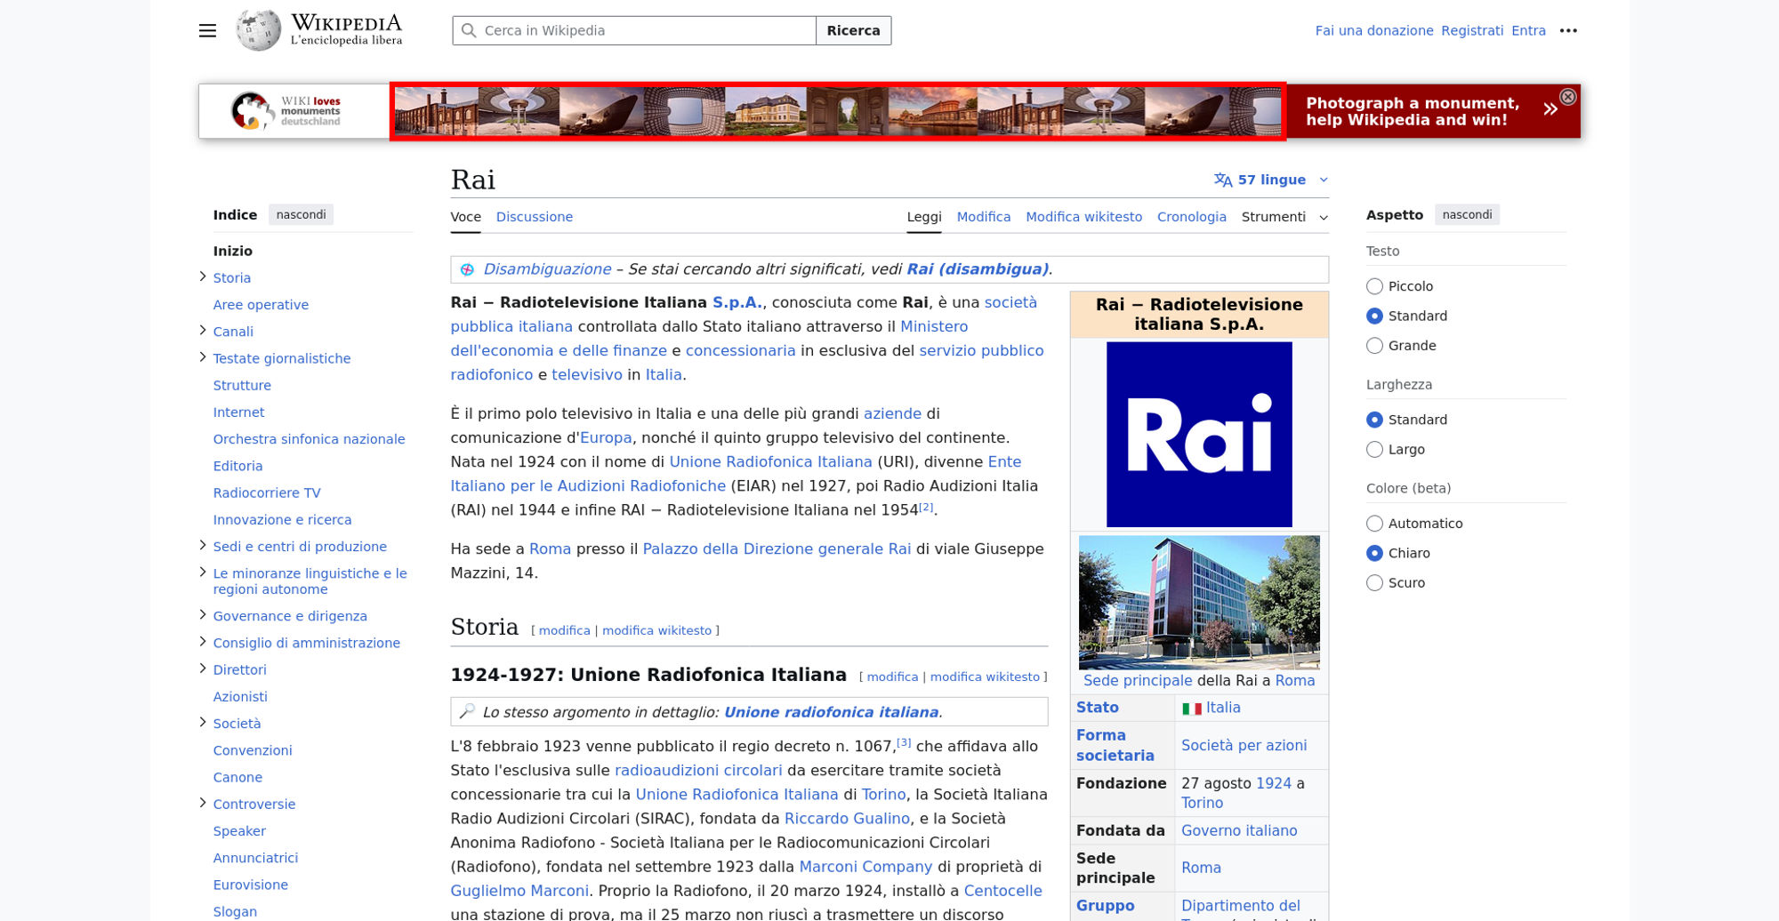Screen dimensions: 1779x921
Task: Click the banner's double-arrow icon
Action: click(x=1550, y=109)
